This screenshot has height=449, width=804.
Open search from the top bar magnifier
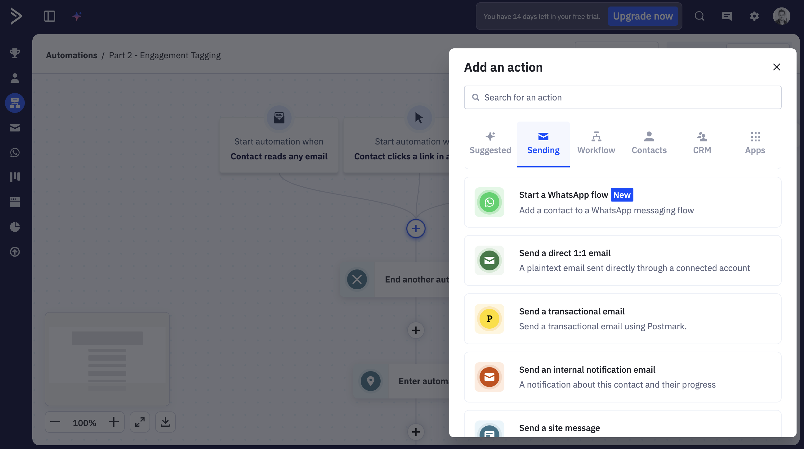(x=699, y=16)
